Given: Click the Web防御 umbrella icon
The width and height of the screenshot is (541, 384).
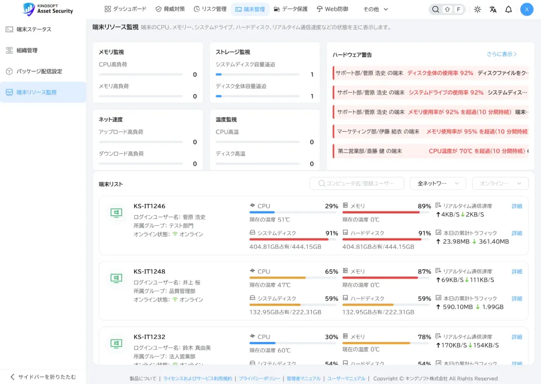Looking at the screenshot, I should [x=320, y=9].
